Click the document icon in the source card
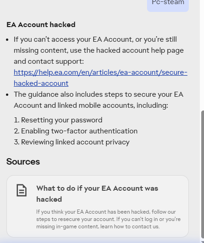Image resolution: width=204 pixels, height=243 pixels. coord(22,190)
